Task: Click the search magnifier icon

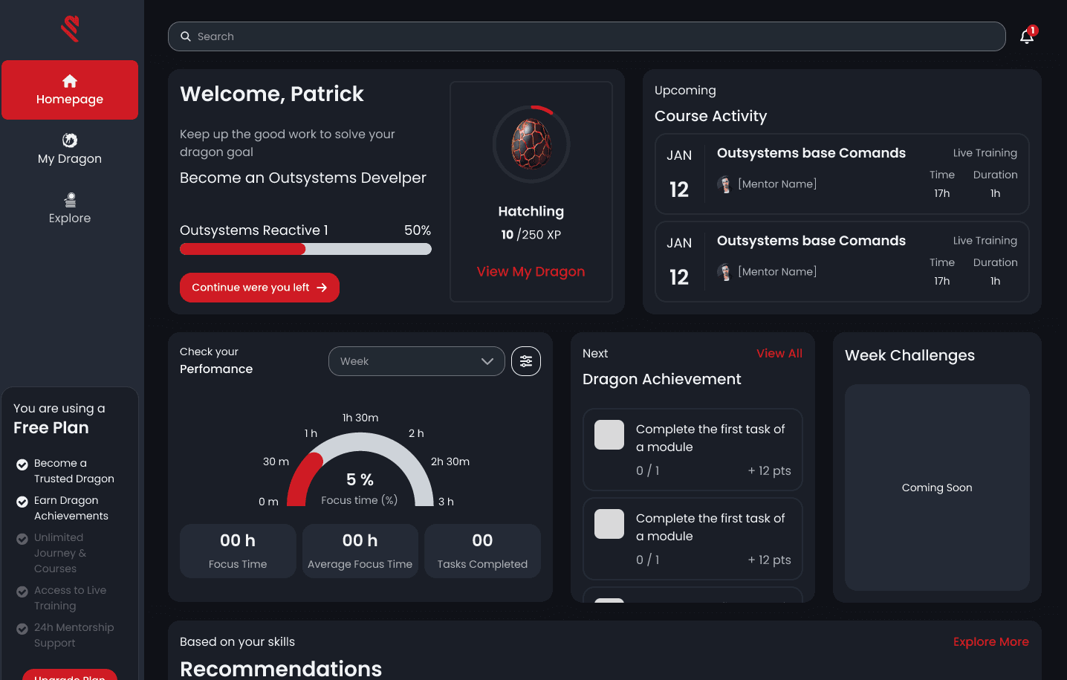Action: (186, 36)
